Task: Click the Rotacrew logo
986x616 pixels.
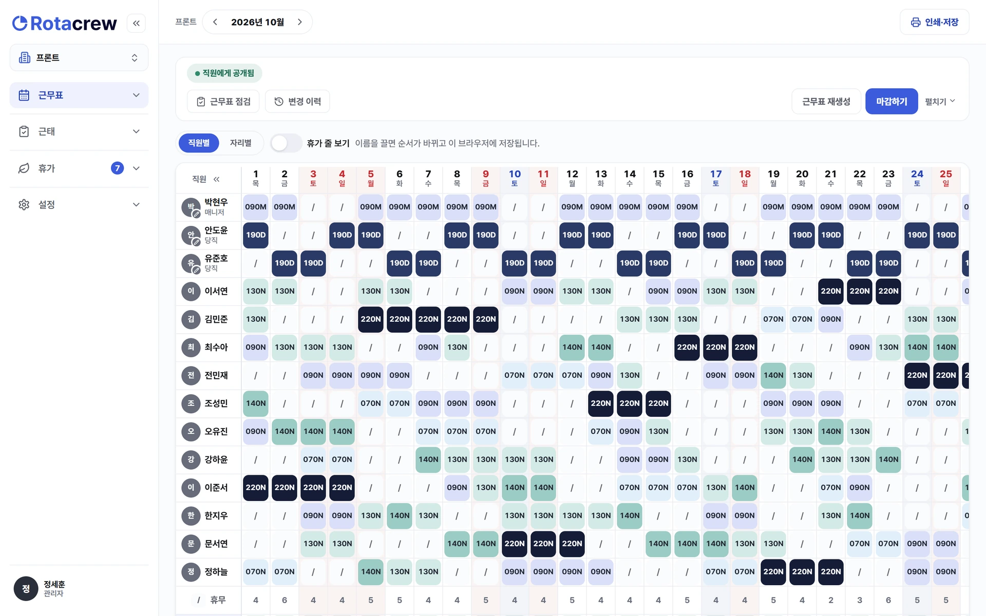Action: pos(65,23)
